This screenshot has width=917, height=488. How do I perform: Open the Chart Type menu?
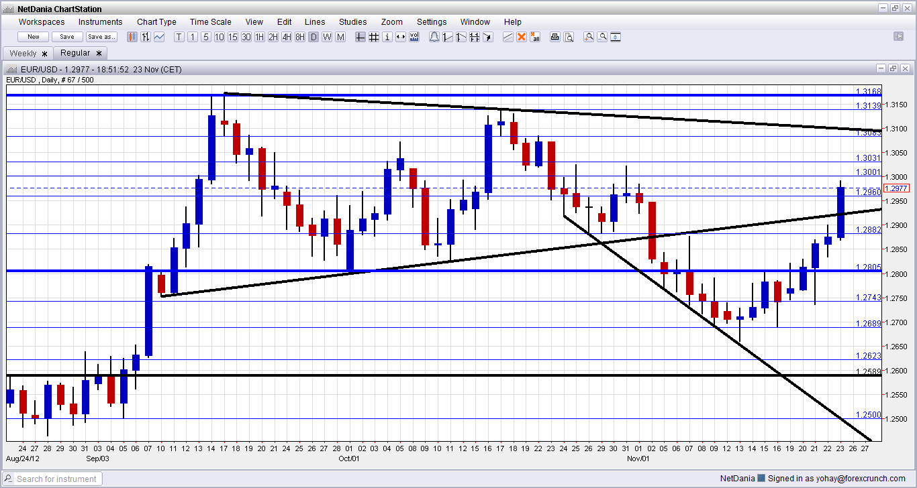156,22
